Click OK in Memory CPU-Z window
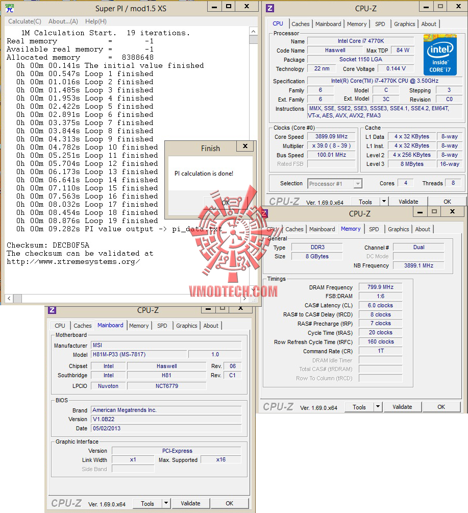The width and height of the screenshot is (468, 513). click(x=441, y=407)
